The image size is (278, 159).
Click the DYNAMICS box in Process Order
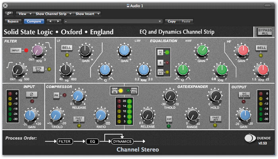pyautogui.click(x=122, y=142)
